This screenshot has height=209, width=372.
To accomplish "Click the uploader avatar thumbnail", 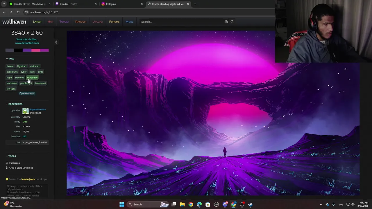I will click(26, 111).
